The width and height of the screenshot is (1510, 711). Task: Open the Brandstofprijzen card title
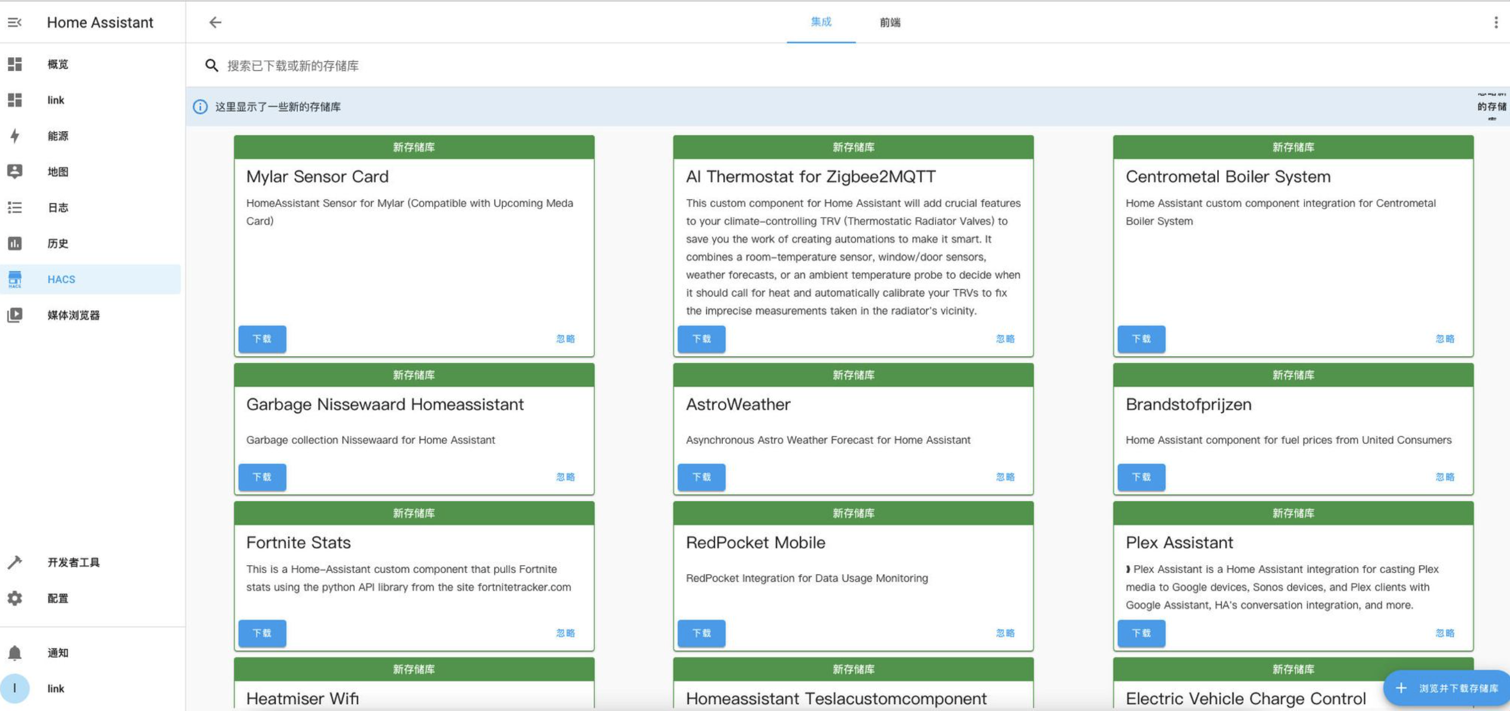1189,404
